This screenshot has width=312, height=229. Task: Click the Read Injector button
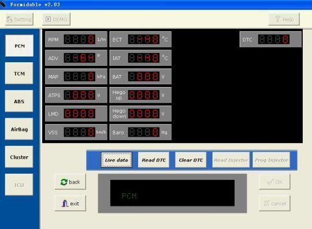tap(231, 160)
